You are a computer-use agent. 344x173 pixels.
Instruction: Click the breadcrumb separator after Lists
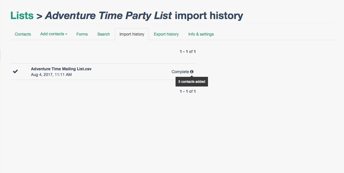40,16
